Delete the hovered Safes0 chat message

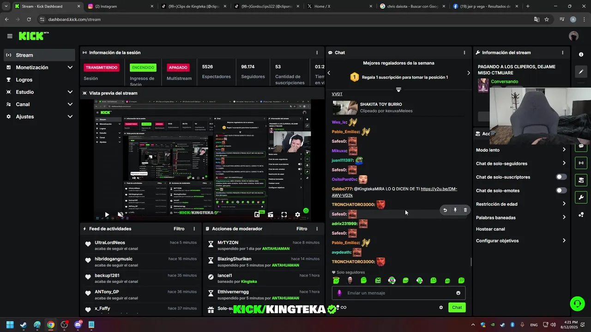pos(465,210)
